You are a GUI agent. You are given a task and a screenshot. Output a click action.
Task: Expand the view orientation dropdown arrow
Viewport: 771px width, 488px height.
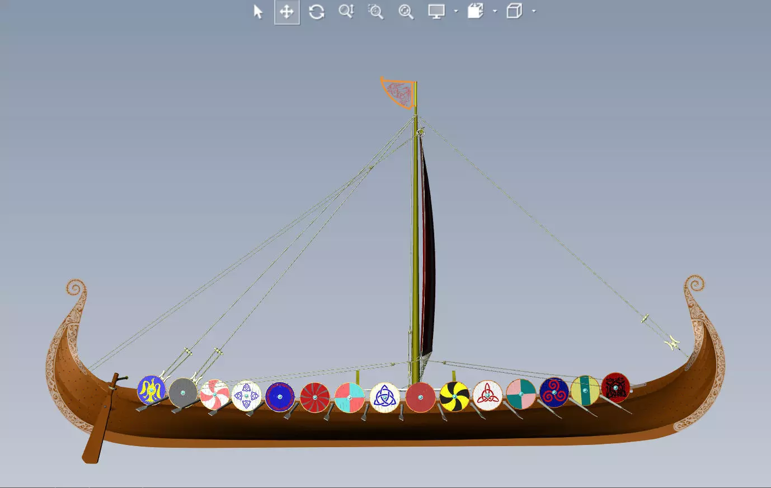click(495, 11)
